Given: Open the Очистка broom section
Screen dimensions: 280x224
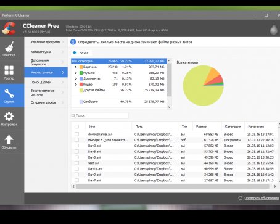Looking at the screenshot, I should coord(9,49).
